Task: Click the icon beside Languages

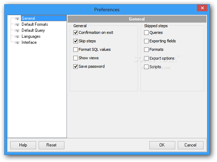Action: (x=17, y=36)
